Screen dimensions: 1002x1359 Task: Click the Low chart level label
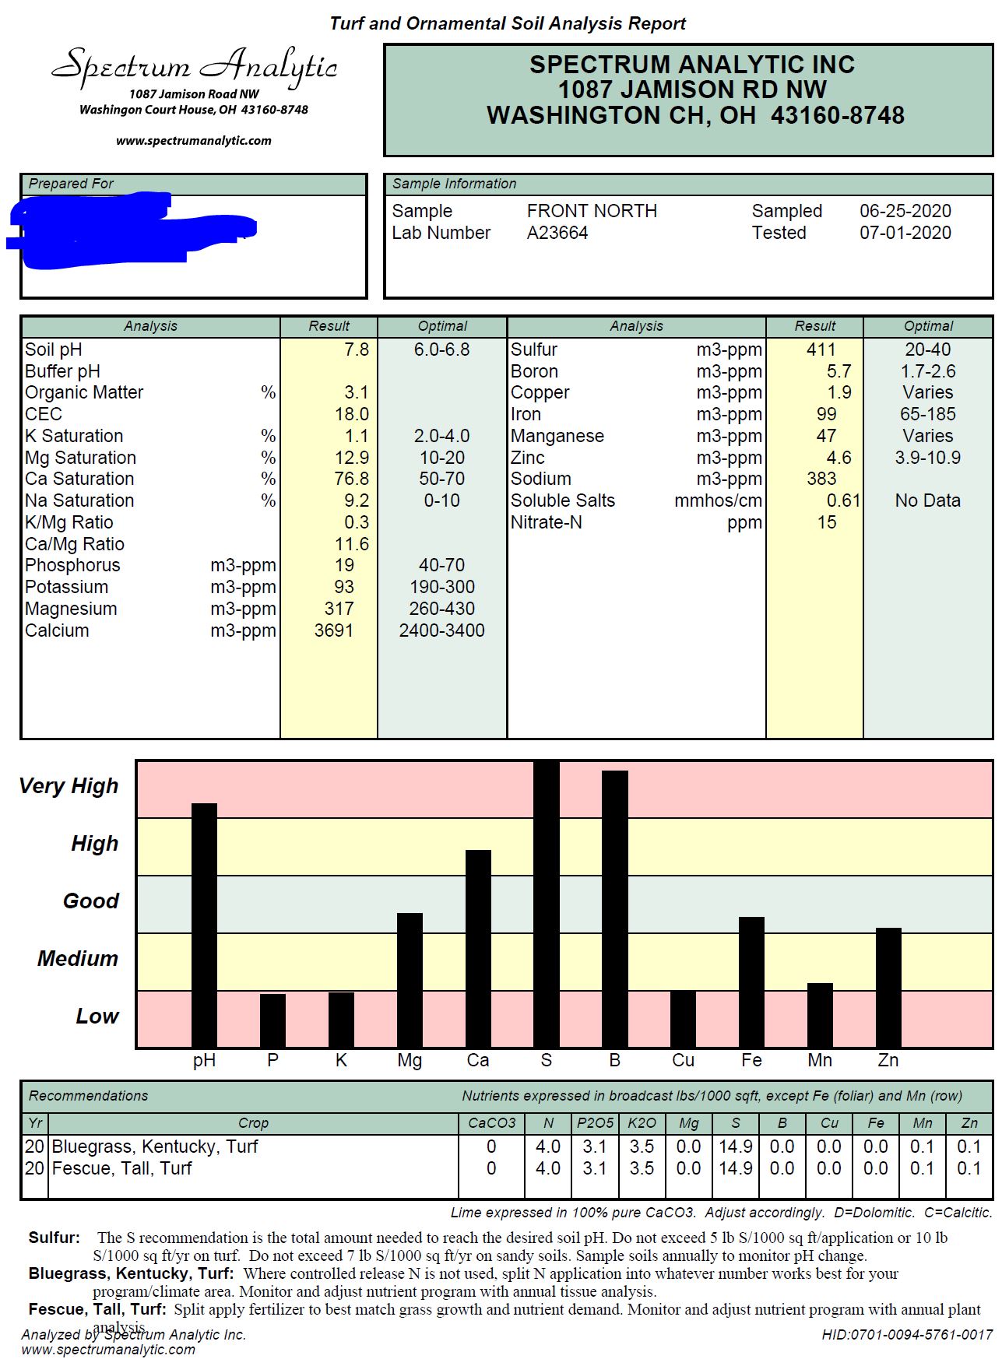(97, 1017)
